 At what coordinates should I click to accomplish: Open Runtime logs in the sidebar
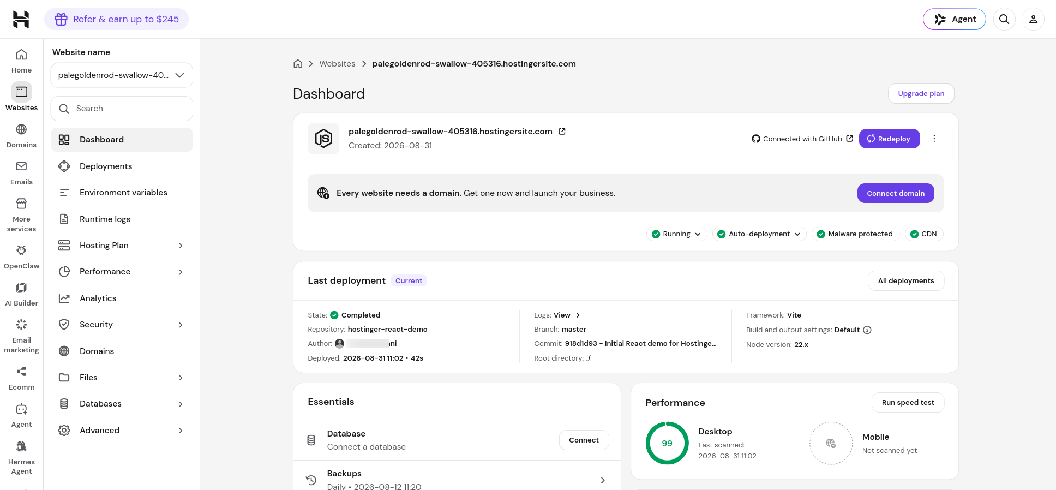(122, 219)
